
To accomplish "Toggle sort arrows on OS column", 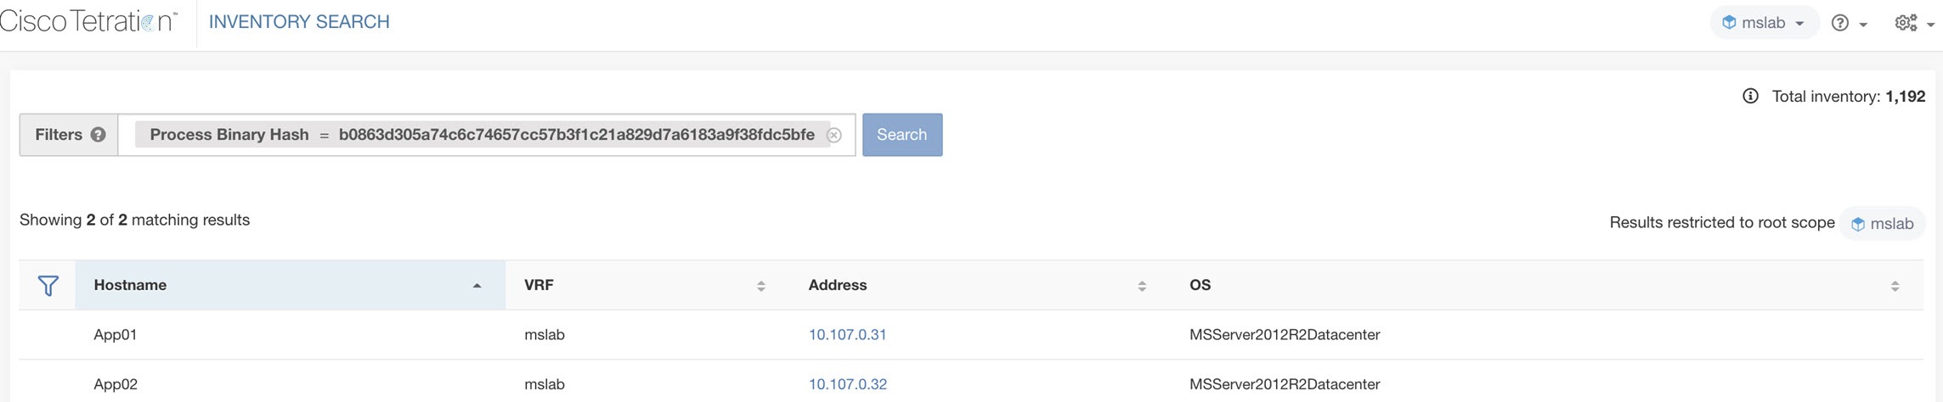I will [1895, 286].
